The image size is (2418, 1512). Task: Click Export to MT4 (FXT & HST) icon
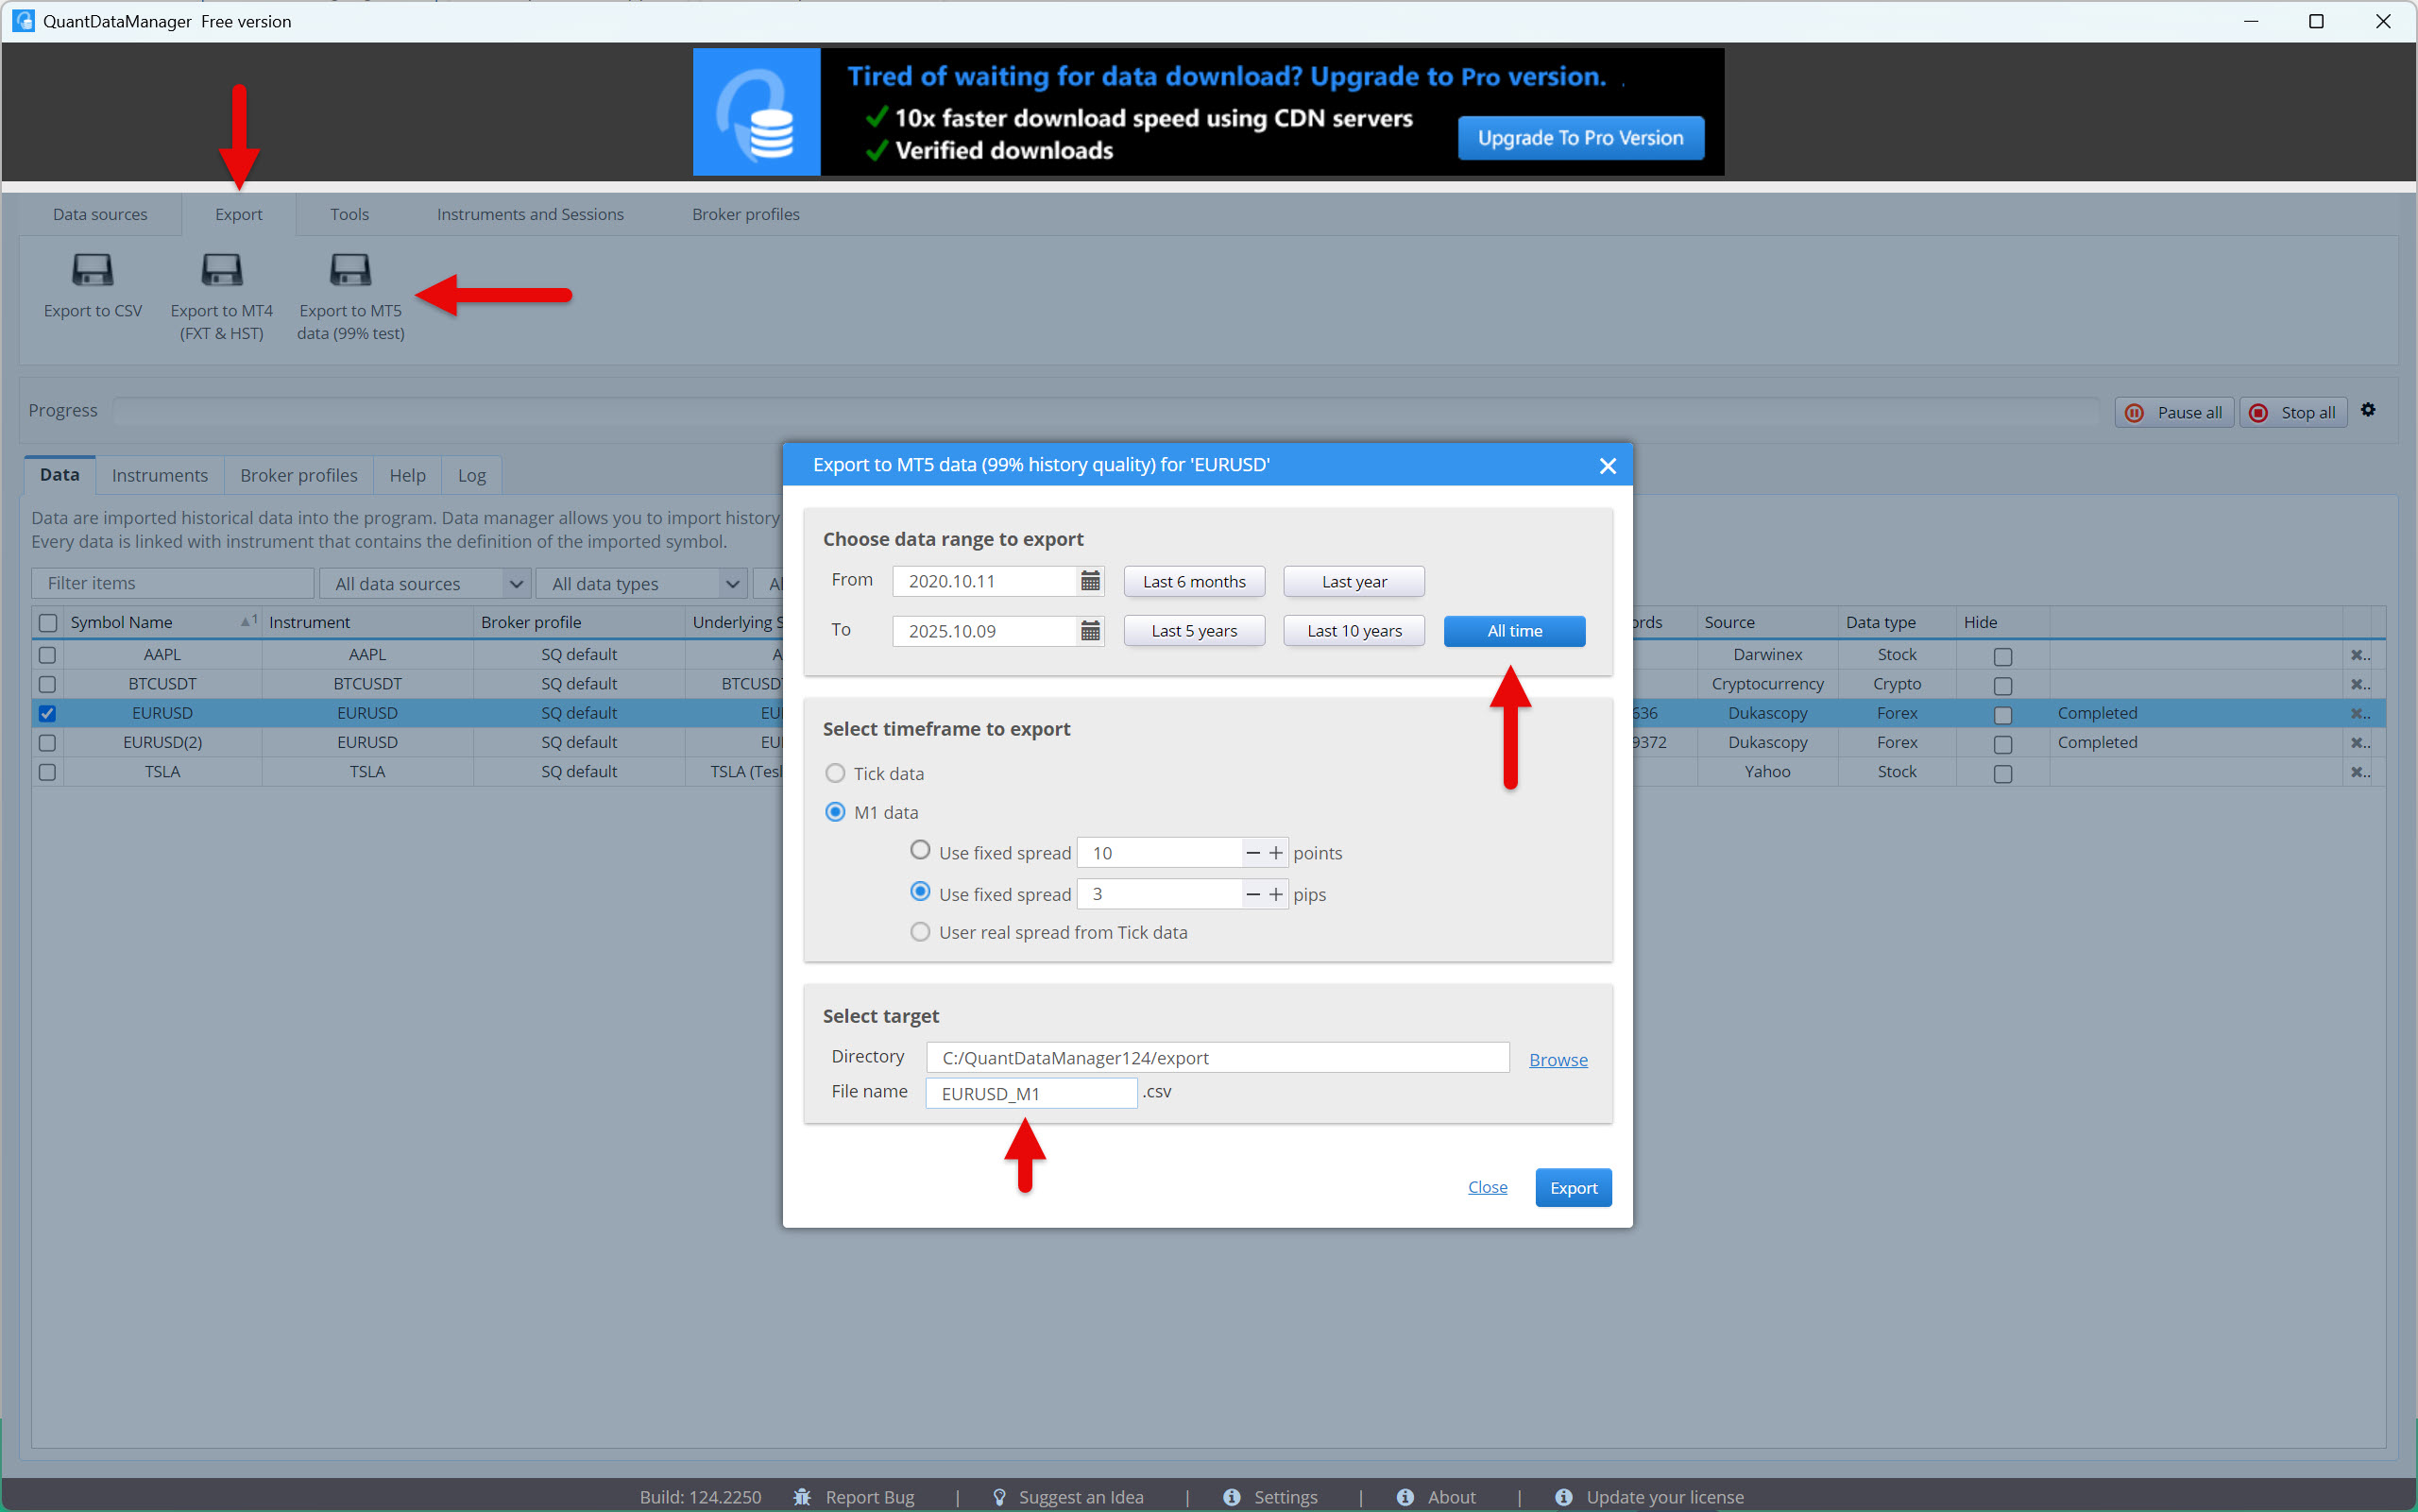221,270
